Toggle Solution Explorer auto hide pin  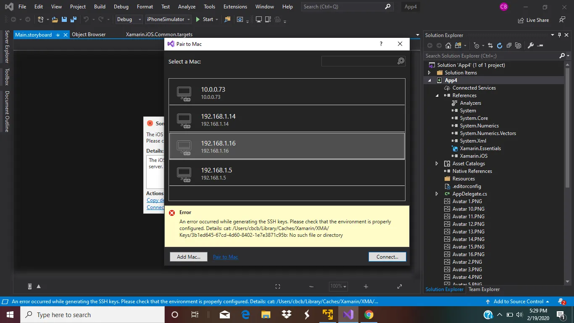click(559, 35)
